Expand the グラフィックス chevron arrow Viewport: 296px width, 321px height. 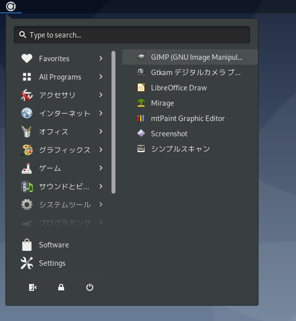[x=101, y=150]
